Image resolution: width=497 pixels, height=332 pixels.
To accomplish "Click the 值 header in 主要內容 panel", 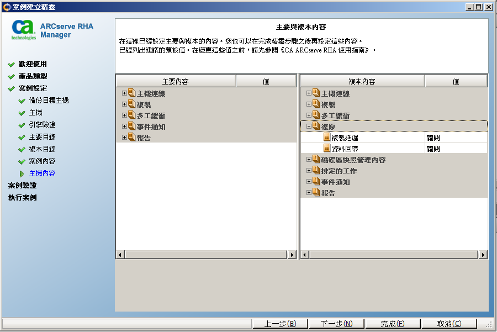I will click(x=266, y=81).
